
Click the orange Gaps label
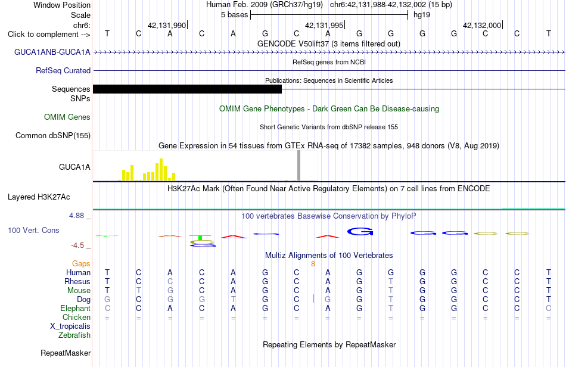click(x=81, y=263)
